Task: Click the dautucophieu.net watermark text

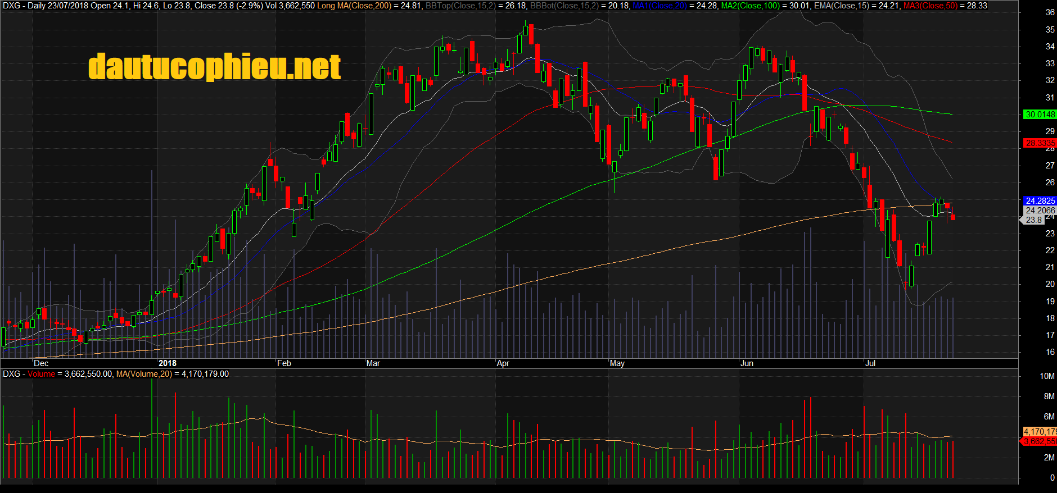Action: coord(215,67)
